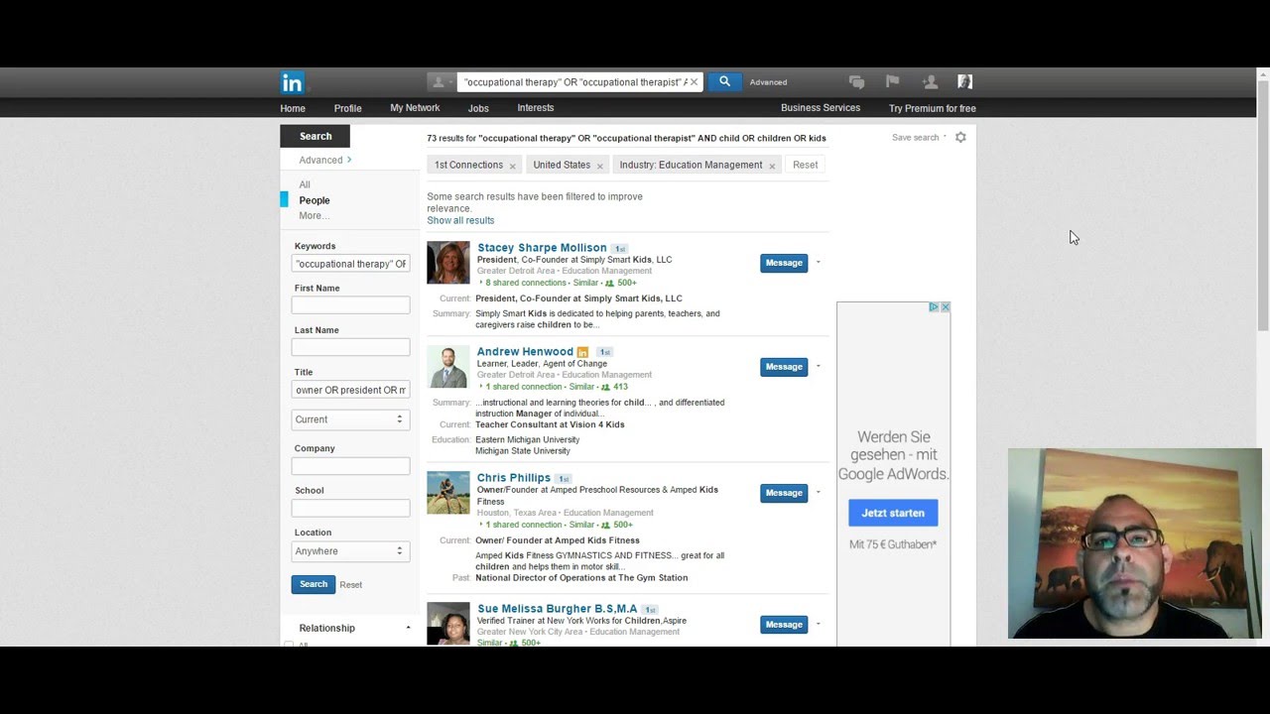Message Stacey Sharpe Mollison
Image resolution: width=1270 pixels, height=714 pixels.
pyautogui.click(x=784, y=263)
